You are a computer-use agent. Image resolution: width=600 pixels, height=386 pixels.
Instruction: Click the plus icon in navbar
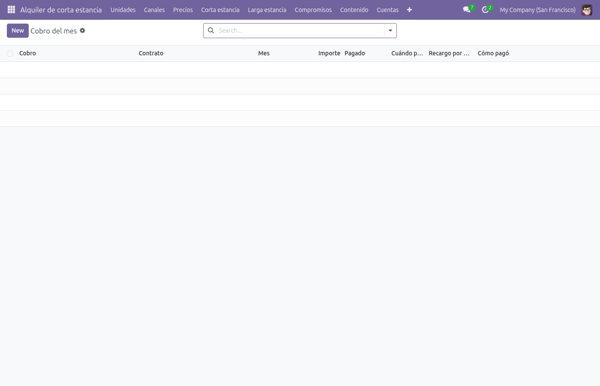(x=409, y=10)
